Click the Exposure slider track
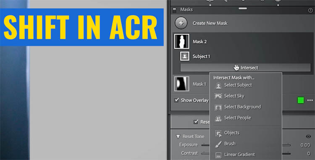315x160 pixels. click(246, 145)
